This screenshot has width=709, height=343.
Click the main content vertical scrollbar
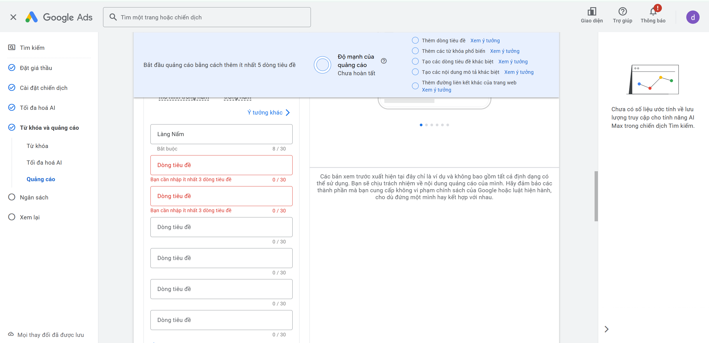pos(596,196)
